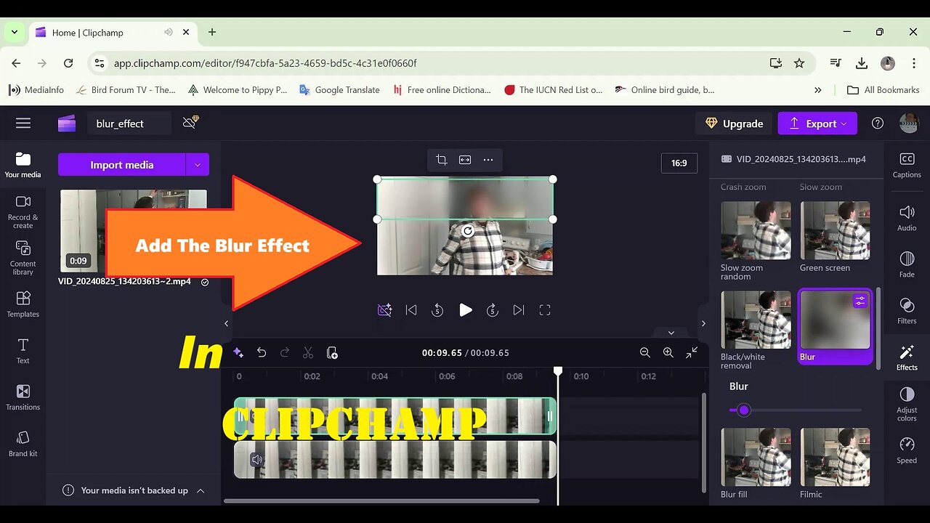Open the Captions panel

click(x=907, y=165)
